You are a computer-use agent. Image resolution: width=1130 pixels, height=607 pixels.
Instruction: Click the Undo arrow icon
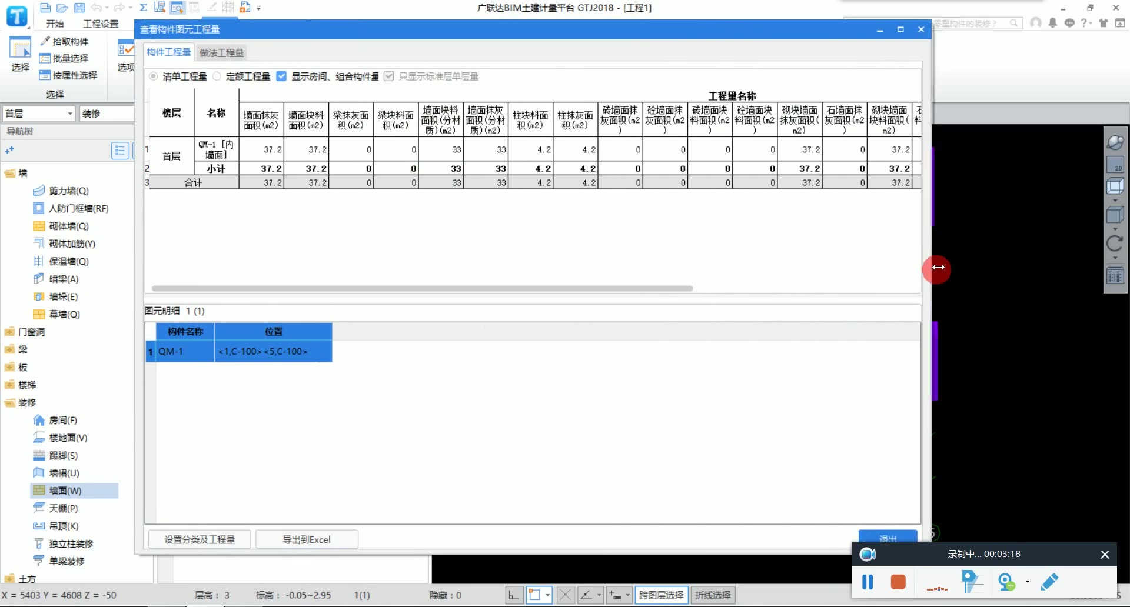pyautogui.click(x=97, y=8)
